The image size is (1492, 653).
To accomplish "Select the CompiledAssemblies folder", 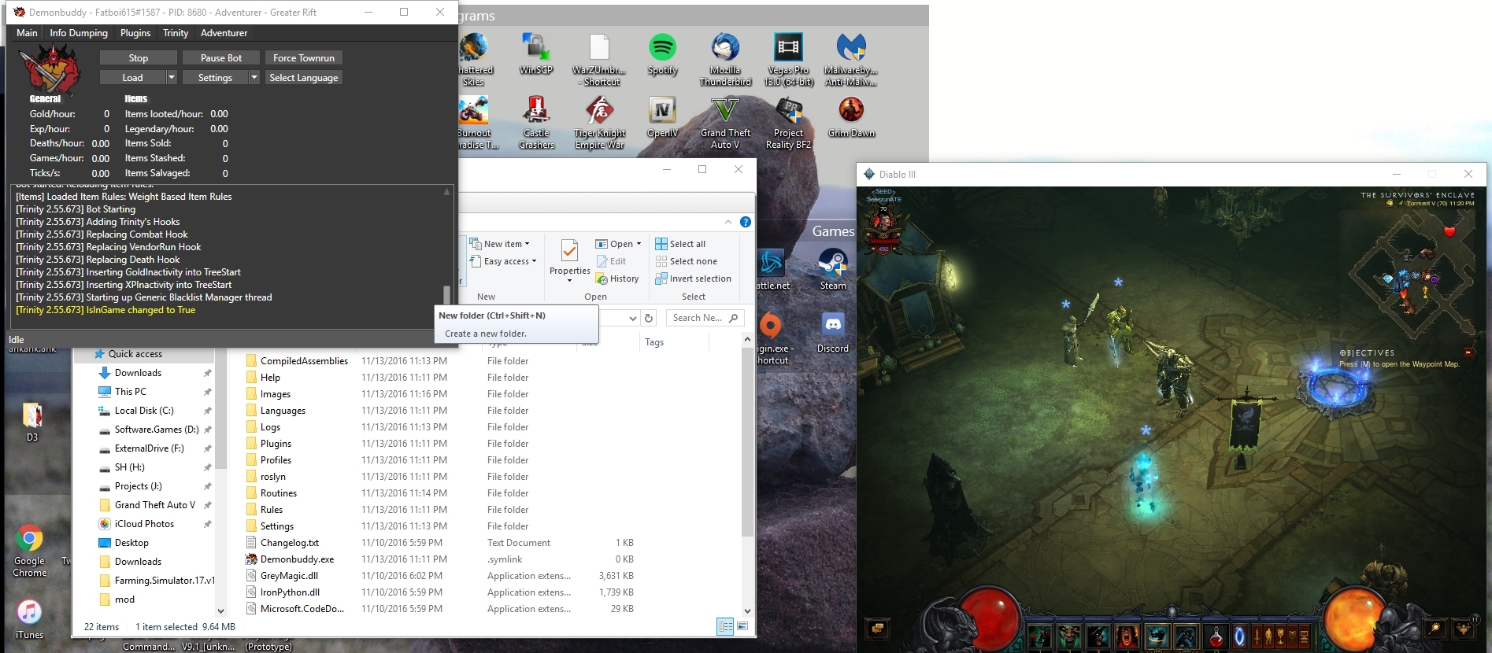I will [304, 361].
